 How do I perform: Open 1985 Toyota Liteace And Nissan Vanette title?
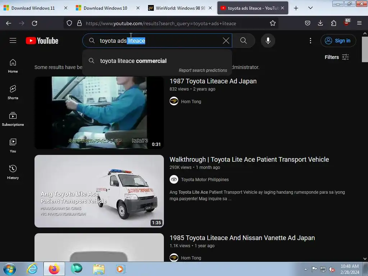point(242,238)
